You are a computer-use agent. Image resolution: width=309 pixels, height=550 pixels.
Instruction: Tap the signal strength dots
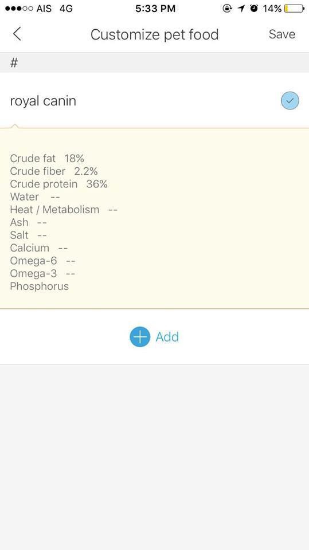tap(19, 9)
